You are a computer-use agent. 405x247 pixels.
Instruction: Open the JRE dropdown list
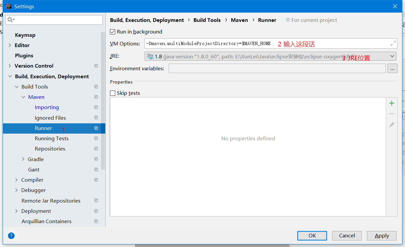click(x=392, y=56)
